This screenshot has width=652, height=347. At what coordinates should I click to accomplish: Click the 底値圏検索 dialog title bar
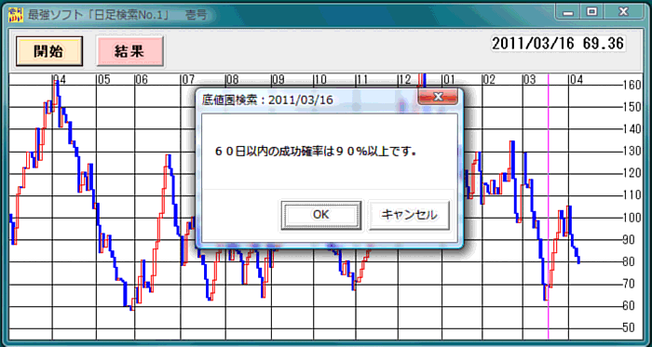pyautogui.click(x=307, y=100)
